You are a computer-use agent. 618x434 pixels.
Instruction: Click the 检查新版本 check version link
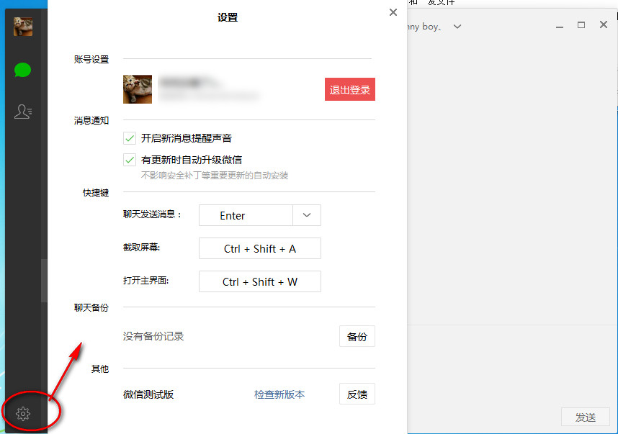click(279, 394)
